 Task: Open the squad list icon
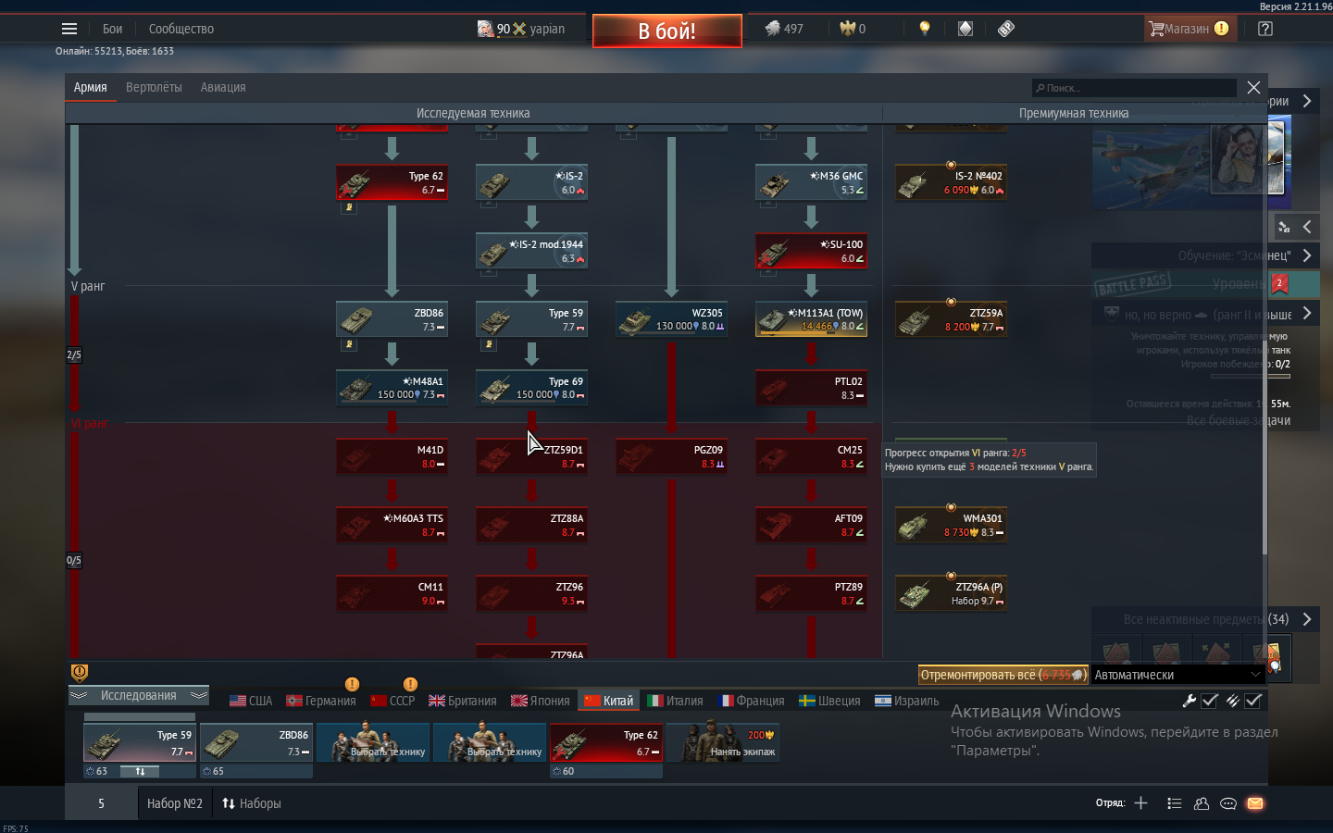pyautogui.click(x=1174, y=803)
